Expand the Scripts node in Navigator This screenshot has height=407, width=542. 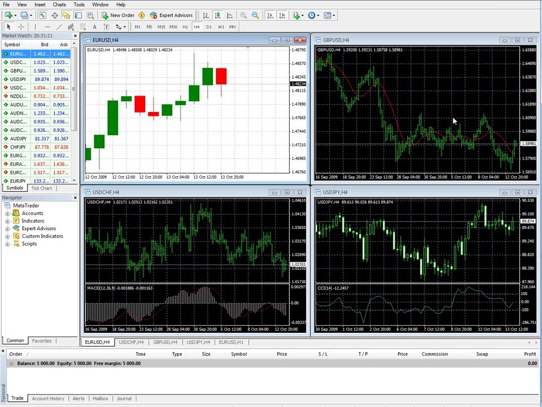tap(7, 244)
